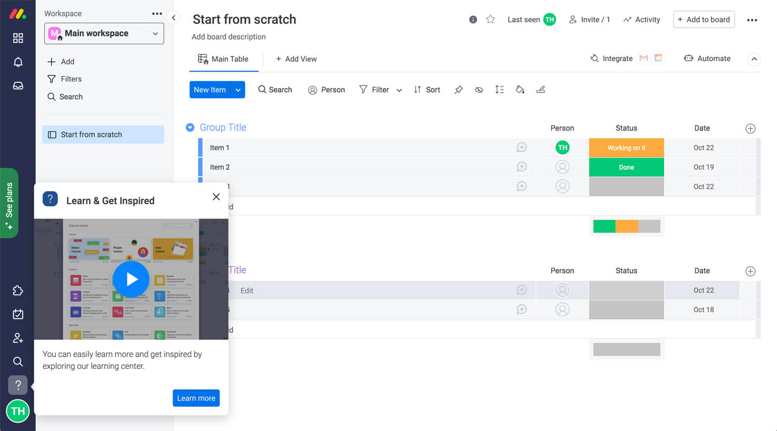The height and width of the screenshot is (431, 777).
Task: Click the board Search tool
Action: click(x=275, y=90)
